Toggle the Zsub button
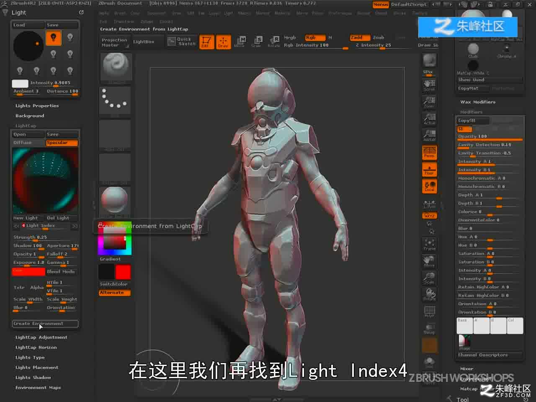This screenshot has width=536, height=402. [379, 38]
